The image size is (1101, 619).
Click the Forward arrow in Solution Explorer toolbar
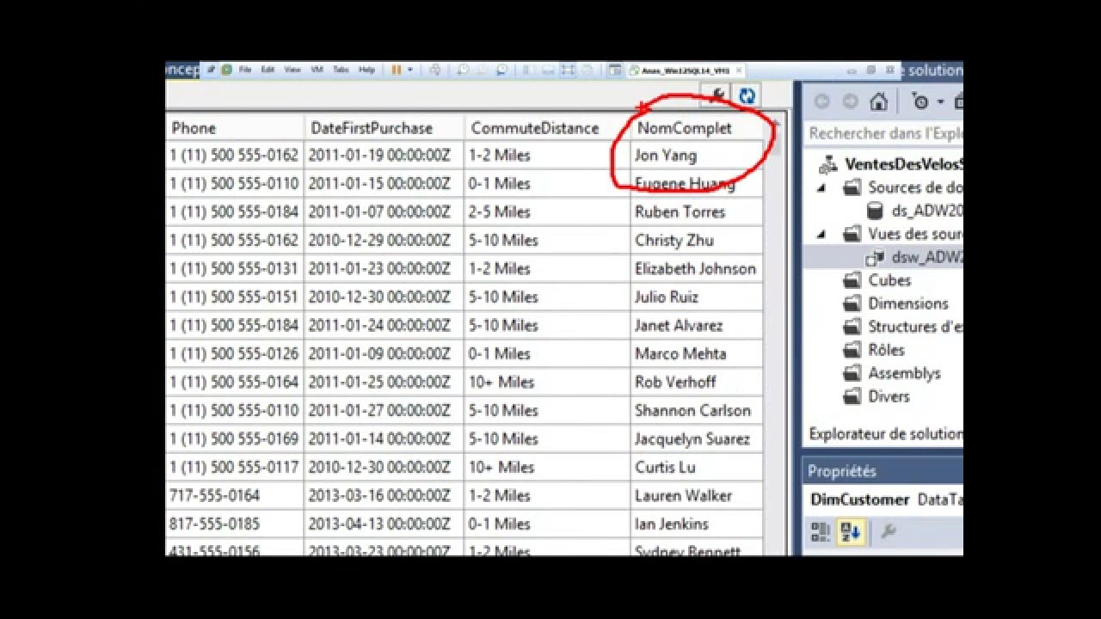click(x=850, y=102)
